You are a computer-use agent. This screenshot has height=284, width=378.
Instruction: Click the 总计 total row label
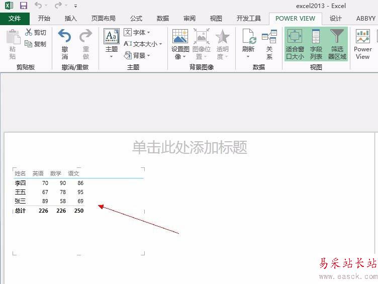(20, 211)
